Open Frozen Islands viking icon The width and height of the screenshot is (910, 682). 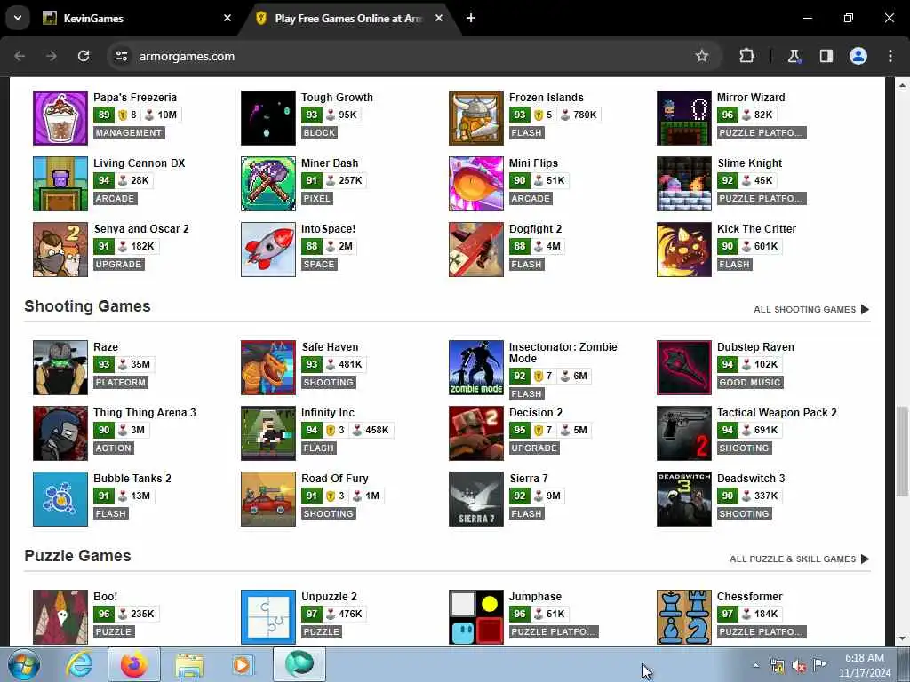point(476,118)
